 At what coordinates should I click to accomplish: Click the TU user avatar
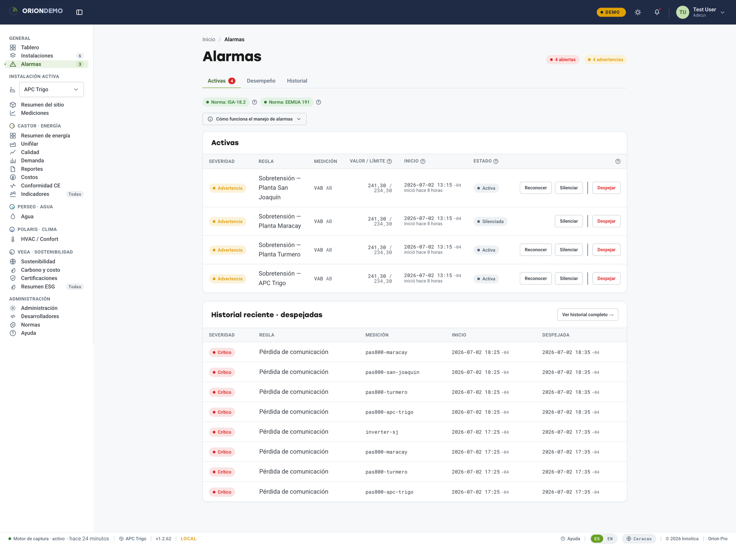(x=683, y=12)
